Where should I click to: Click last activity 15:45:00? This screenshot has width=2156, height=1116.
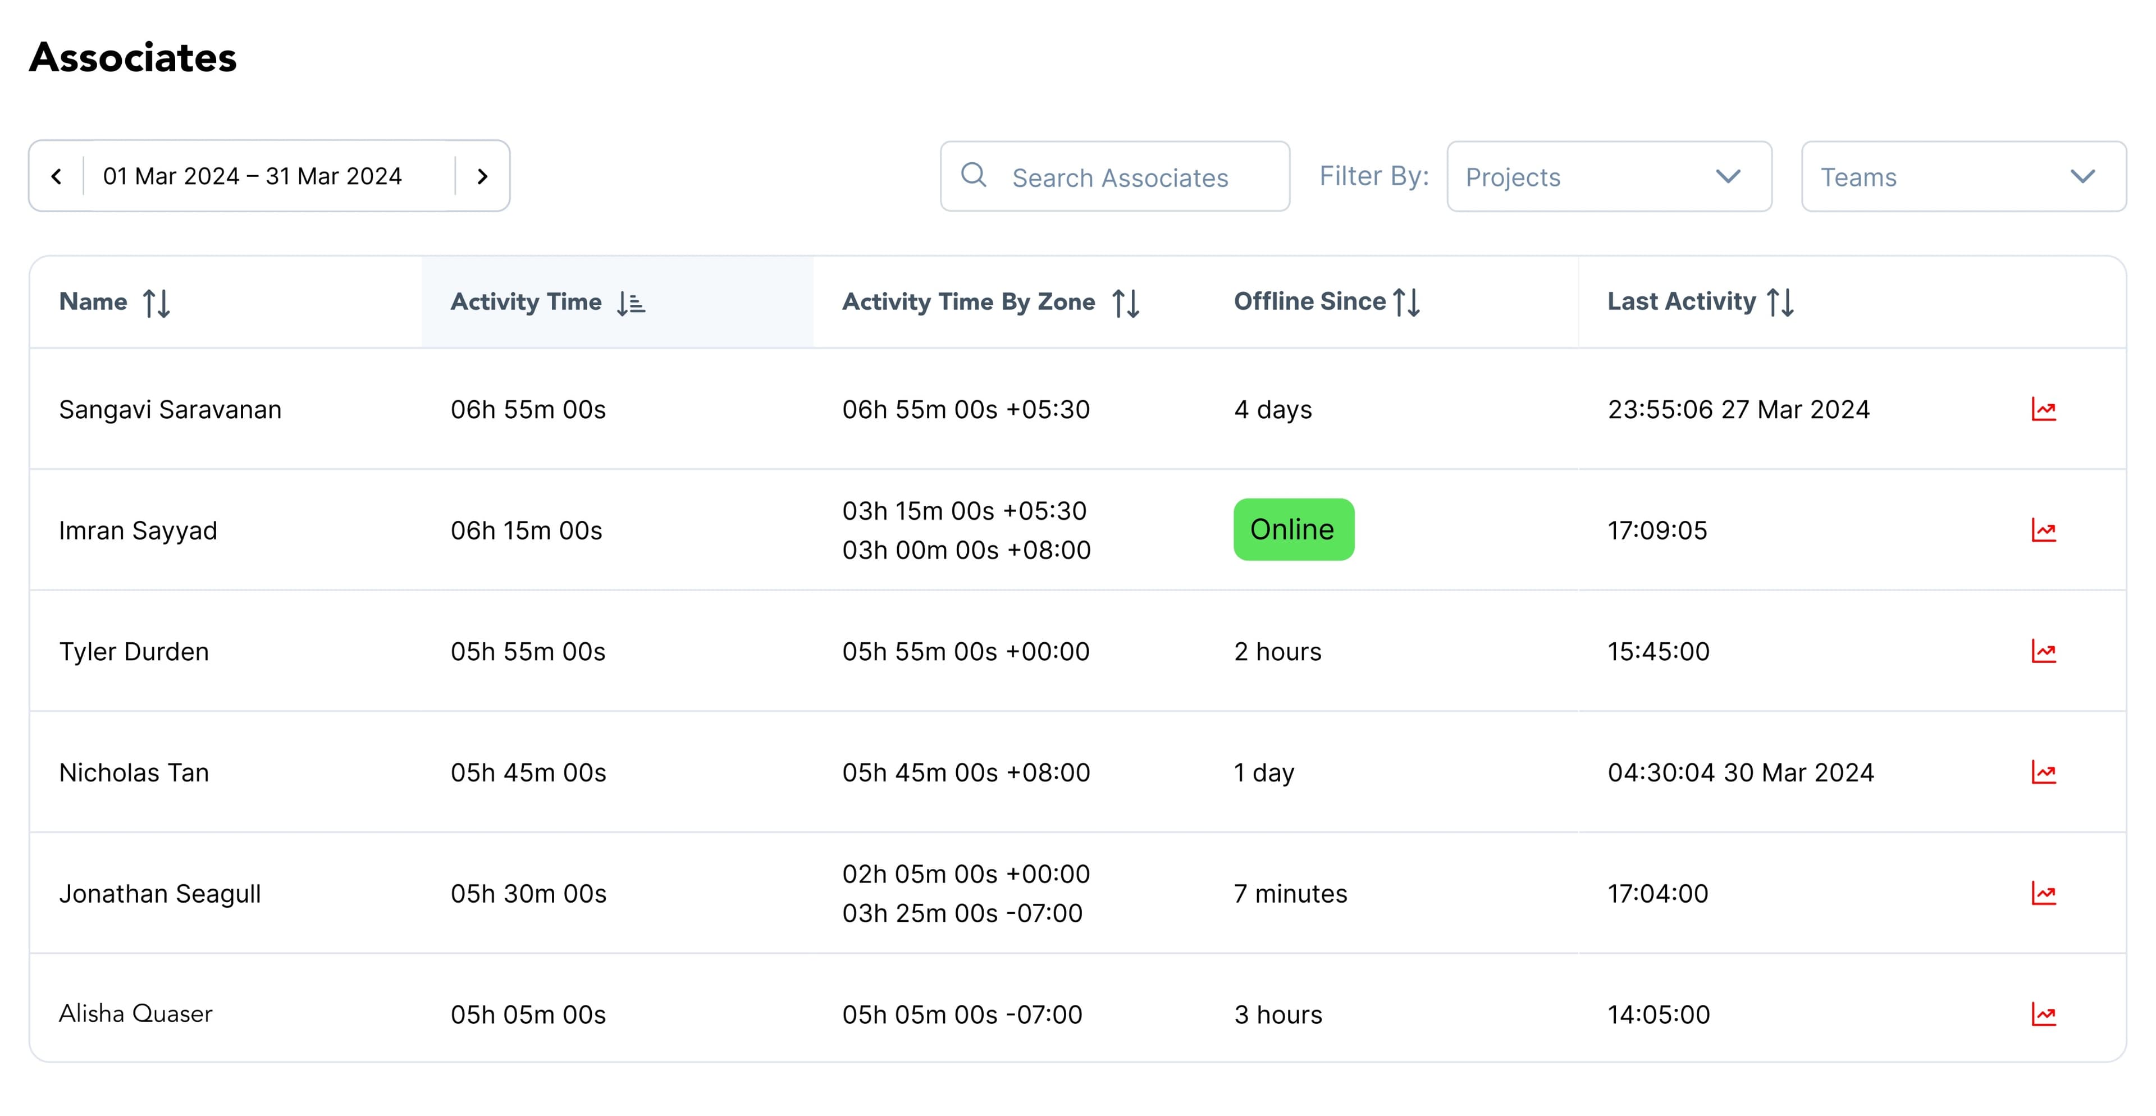pyautogui.click(x=1659, y=652)
